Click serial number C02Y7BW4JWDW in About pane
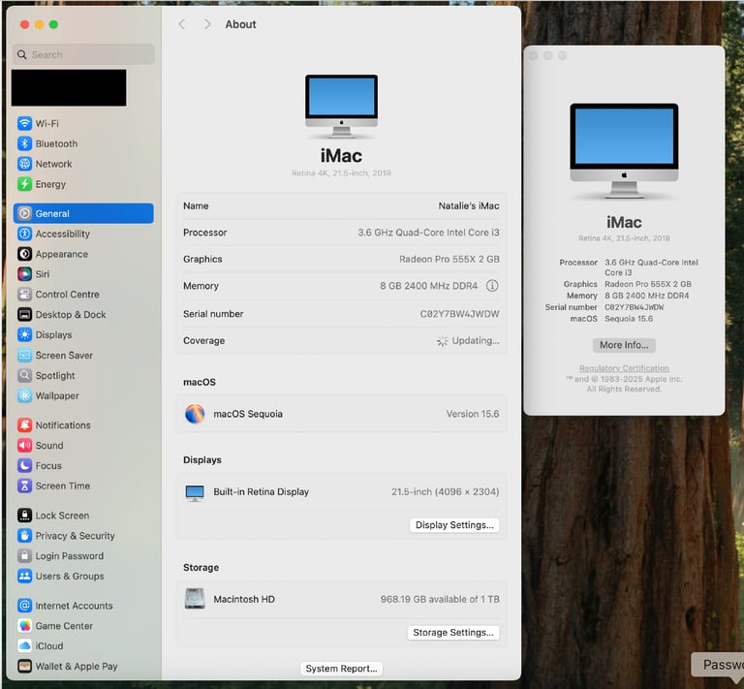Viewport: 744px width, 689px height. tap(459, 314)
